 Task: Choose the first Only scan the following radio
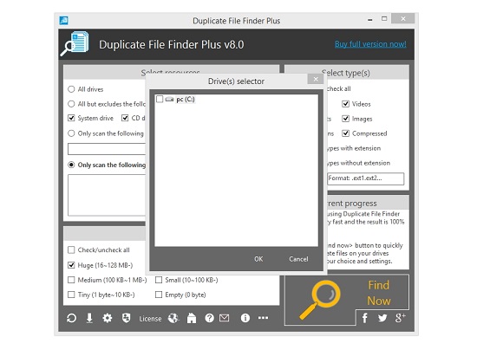coord(71,133)
